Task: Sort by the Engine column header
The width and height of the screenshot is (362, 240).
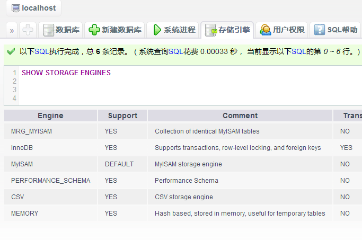Action: pos(50,115)
